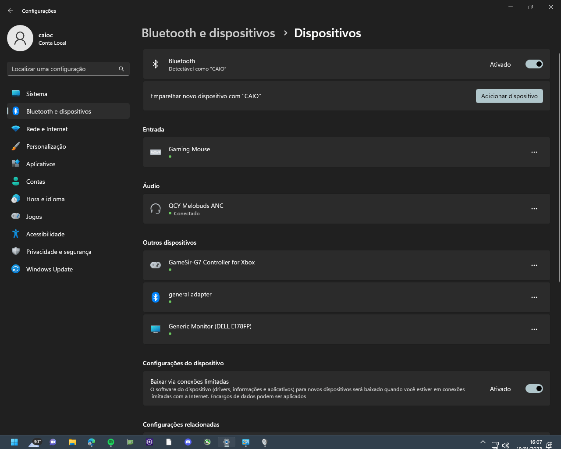Turn off the Bluetooth toggle

pyautogui.click(x=534, y=64)
